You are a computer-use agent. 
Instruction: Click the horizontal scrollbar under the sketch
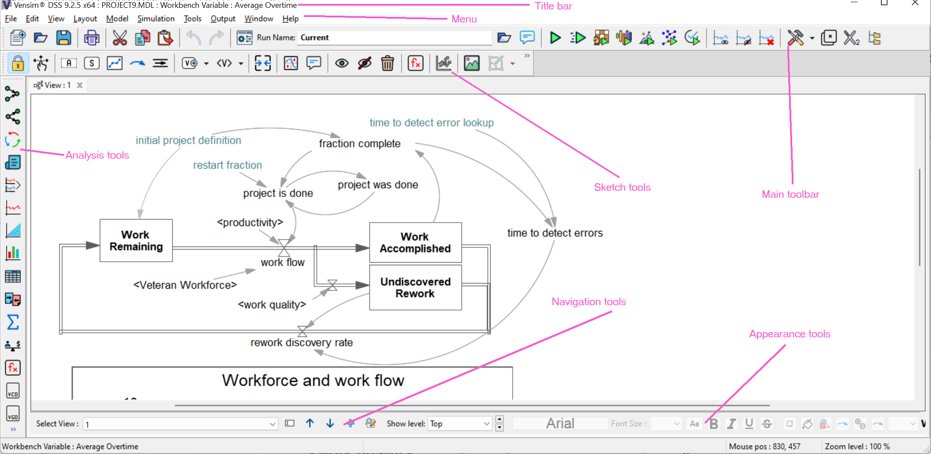click(472, 405)
